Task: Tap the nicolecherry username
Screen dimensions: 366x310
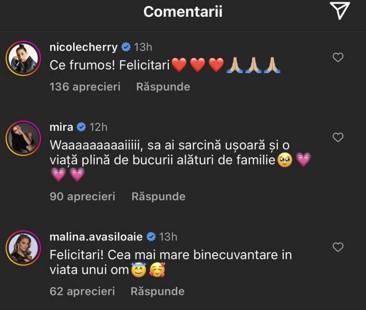Action: point(84,47)
